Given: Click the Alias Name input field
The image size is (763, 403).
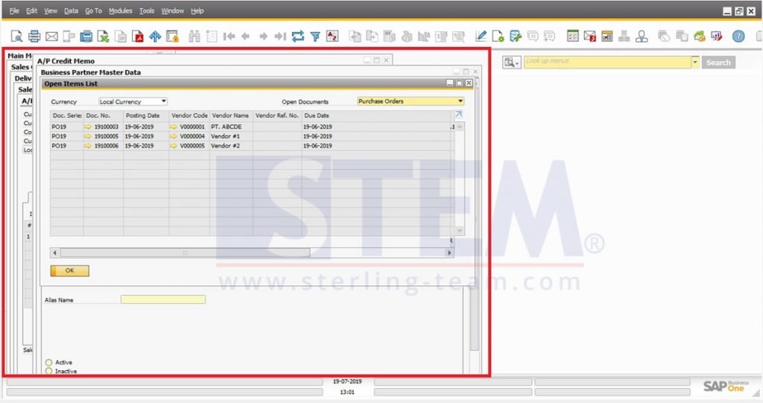Looking at the screenshot, I should [x=162, y=300].
